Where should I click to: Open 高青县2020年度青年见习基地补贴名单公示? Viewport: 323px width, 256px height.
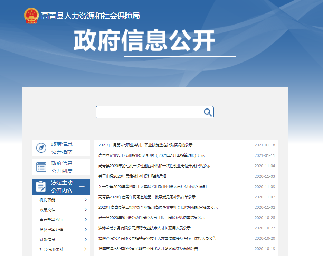[x=147, y=197]
